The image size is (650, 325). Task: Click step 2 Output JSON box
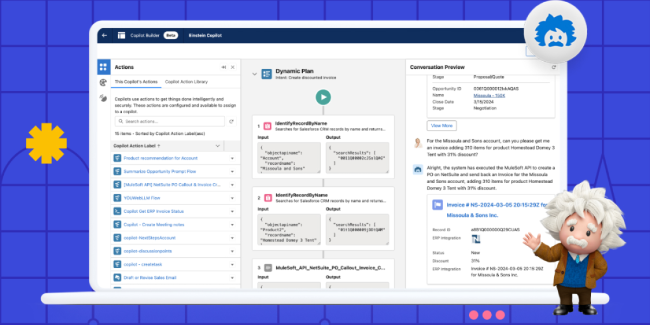click(x=357, y=230)
